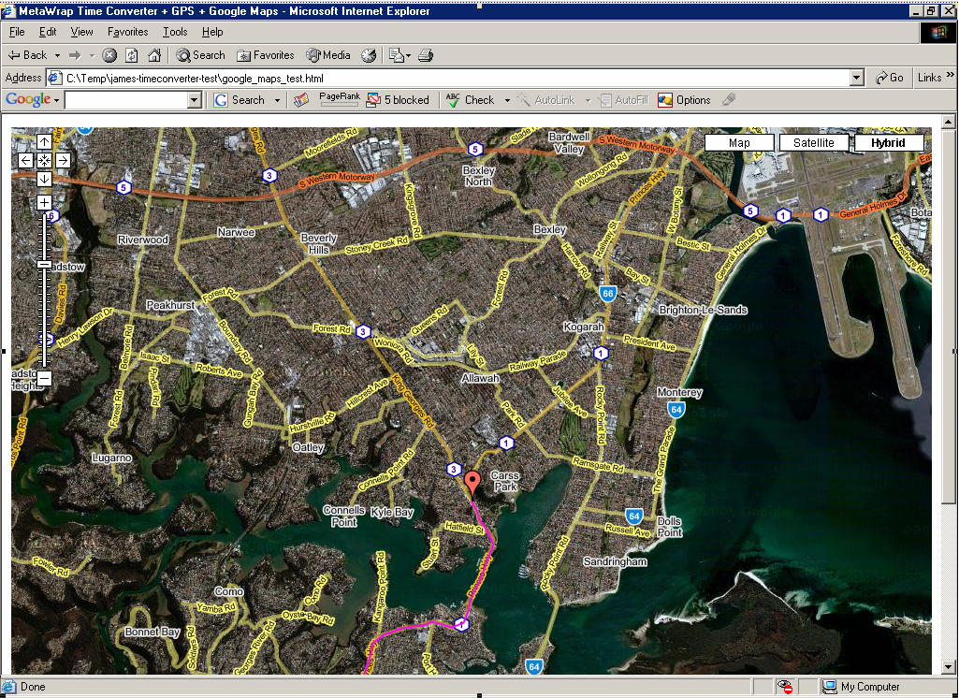The height and width of the screenshot is (698, 959).
Task: Click the map zoom slider handle
Action: click(44, 265)
